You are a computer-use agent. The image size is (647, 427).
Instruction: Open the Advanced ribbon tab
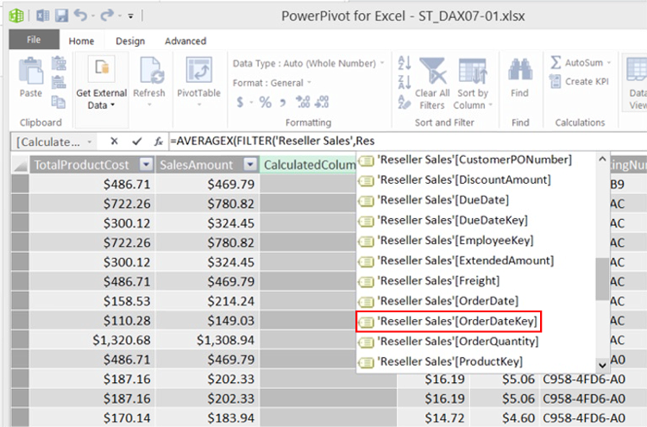coord(185,41)
